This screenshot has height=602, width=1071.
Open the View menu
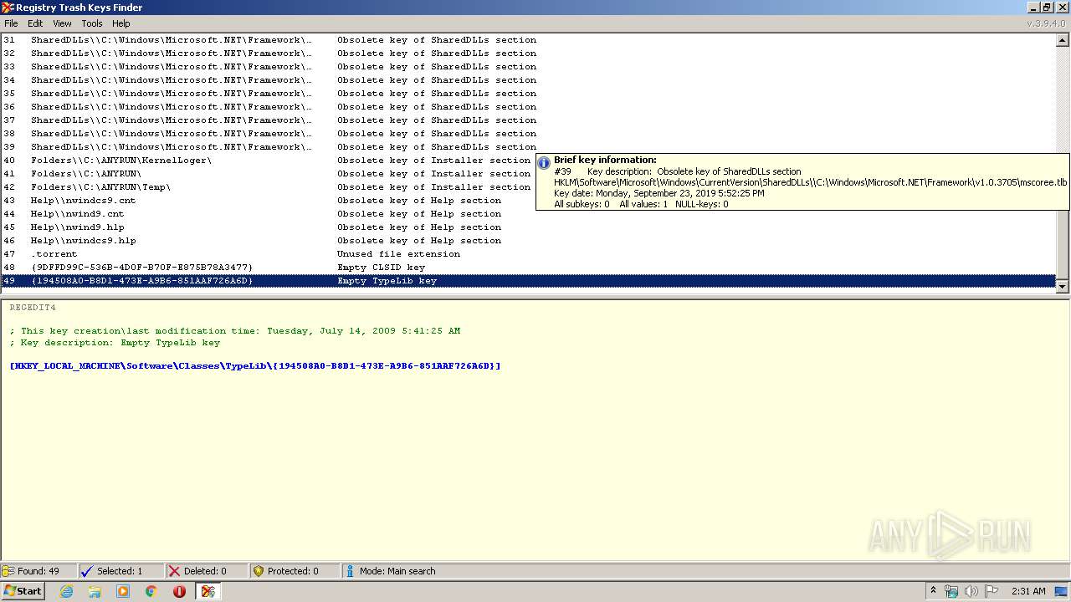coord(62,23)
